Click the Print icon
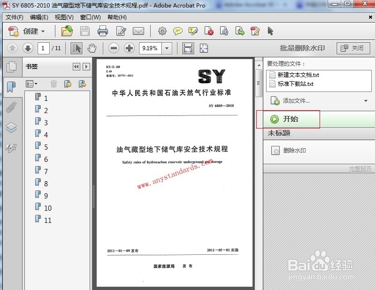The image size is (375, 290). (103, 31)
